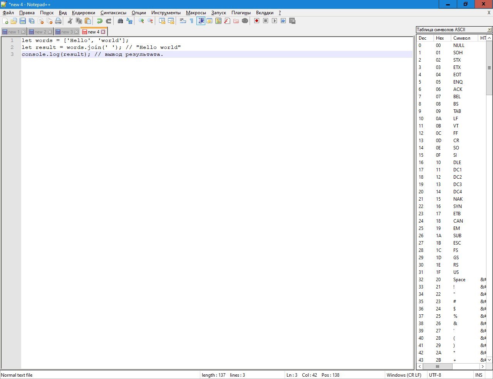Viewport: 493px width, 379px height.
Task: Close the ASCII symbol table panel
Action: pyautogui.click(x=490, y=30)
